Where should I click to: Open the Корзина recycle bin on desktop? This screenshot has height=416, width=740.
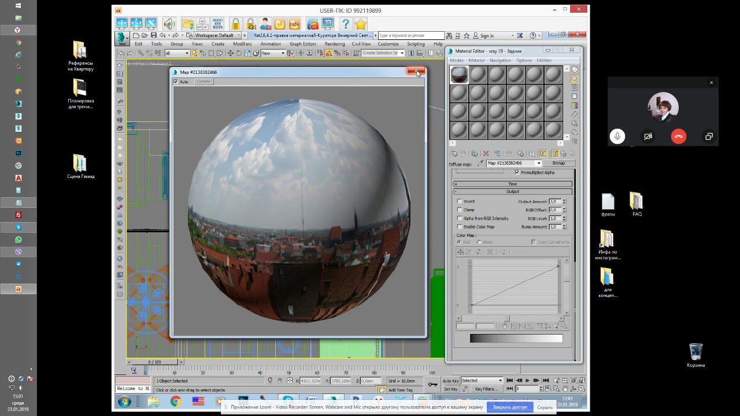[696, 355]
